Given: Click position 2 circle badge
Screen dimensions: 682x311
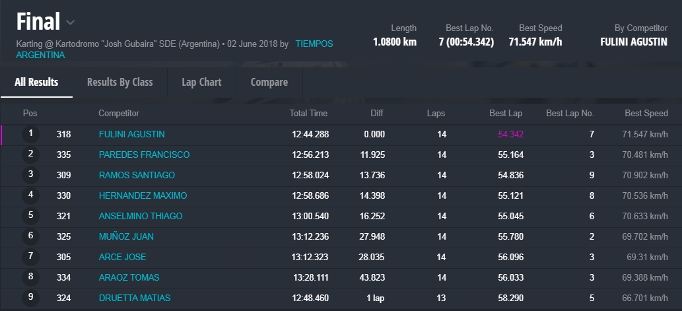Looking at the screenshot, I should (30, 155).
